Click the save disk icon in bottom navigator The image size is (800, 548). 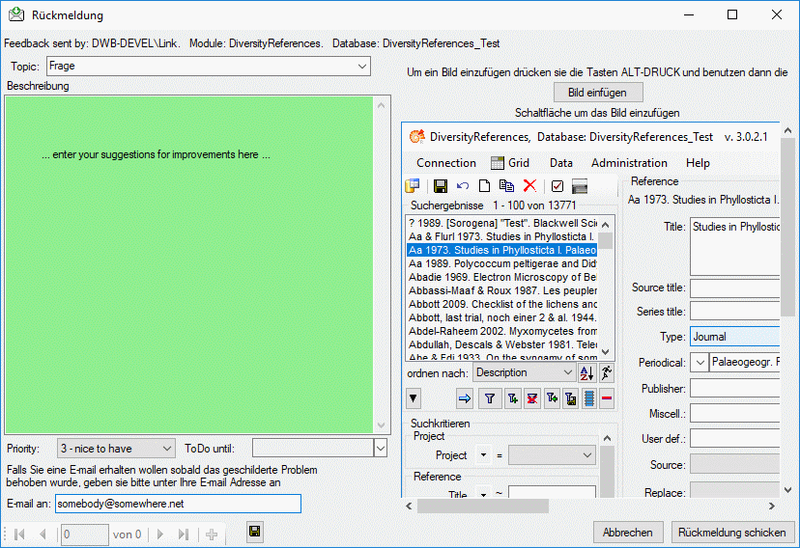255,533
